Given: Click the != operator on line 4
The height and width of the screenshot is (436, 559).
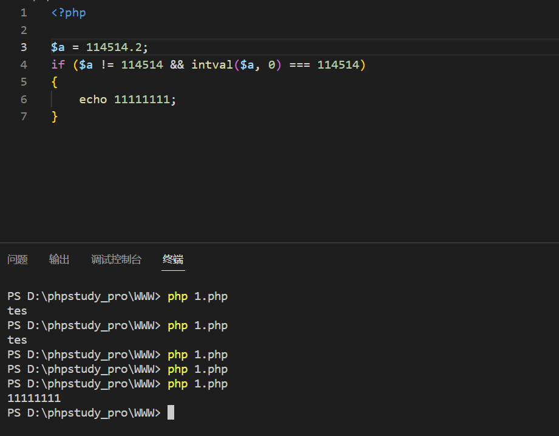Looking at the screenshot, I should coord(107,64).
